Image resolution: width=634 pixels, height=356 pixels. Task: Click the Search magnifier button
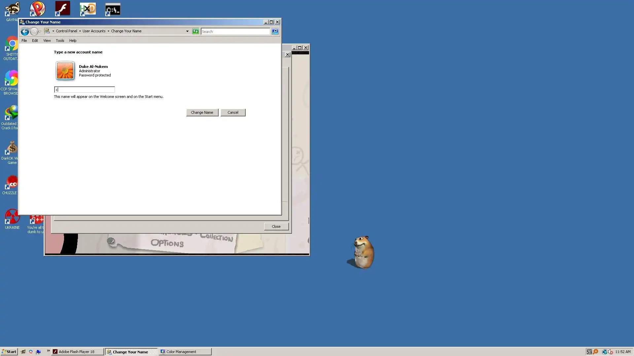(275, 31)
